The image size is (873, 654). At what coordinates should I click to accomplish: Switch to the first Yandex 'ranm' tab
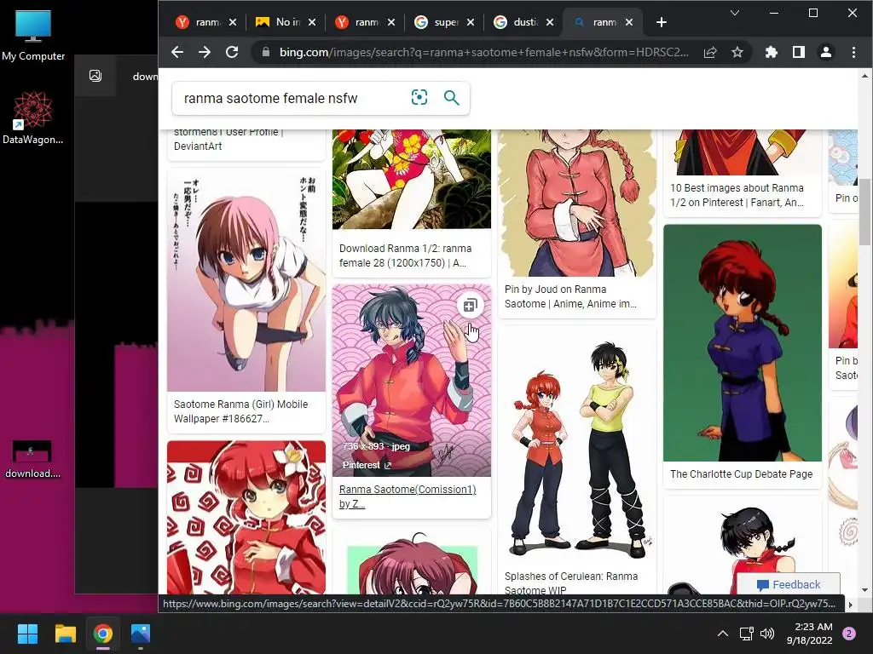[199, 22]
